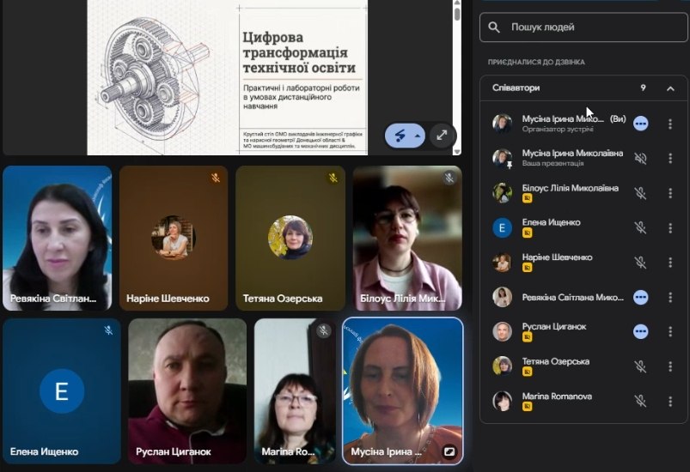Collapse the Співавтори participants section
This screenshot has width=690, height=472.
[x=670, y=88]
